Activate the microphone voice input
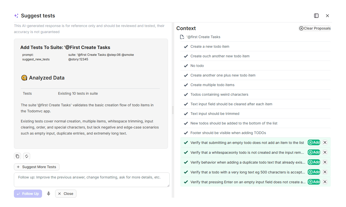 (x=49, y=194)
